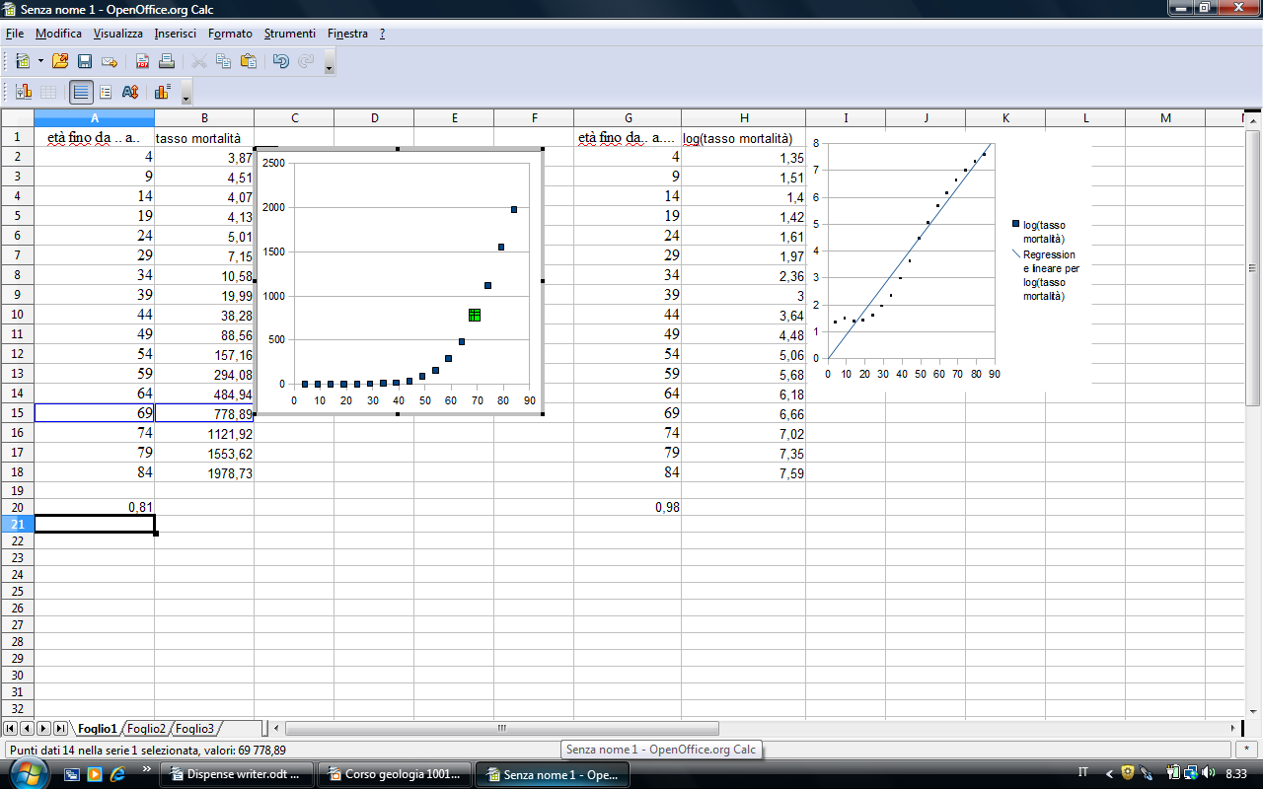The width and height of the screenshot is (1263, 789).
Task: Open the File menu
Action: tap(14, 34)
